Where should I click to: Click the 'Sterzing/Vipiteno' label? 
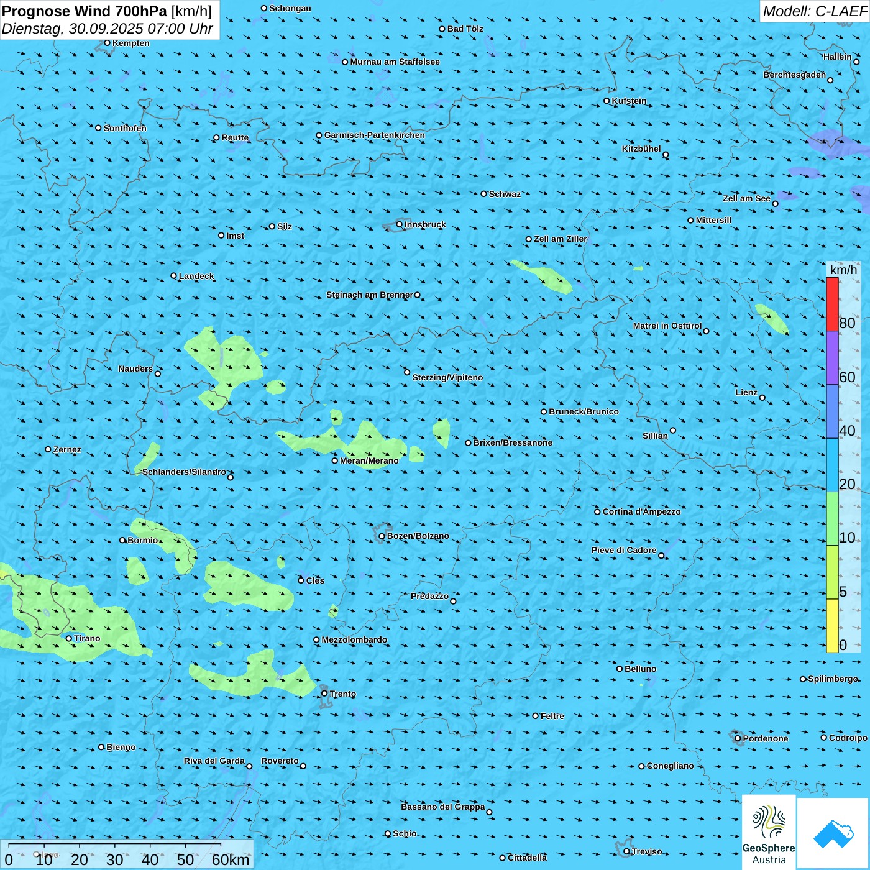[447, 377]
